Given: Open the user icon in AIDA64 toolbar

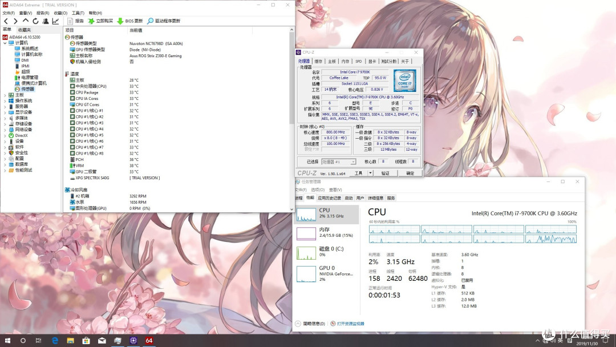Looking at the screenshot, I should [46, 21].
